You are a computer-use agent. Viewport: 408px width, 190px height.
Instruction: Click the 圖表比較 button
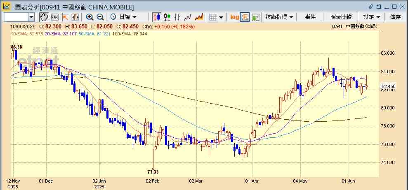coord(341,17)
